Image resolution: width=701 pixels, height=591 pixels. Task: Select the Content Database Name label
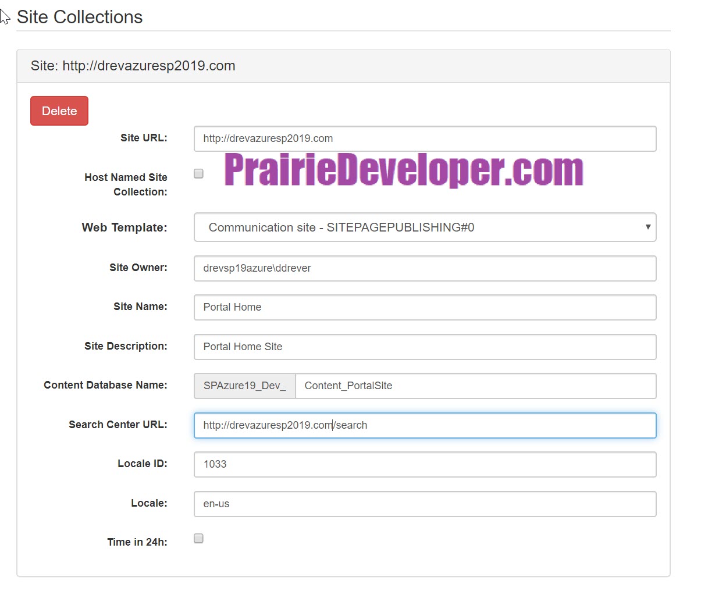click(105, 385)
